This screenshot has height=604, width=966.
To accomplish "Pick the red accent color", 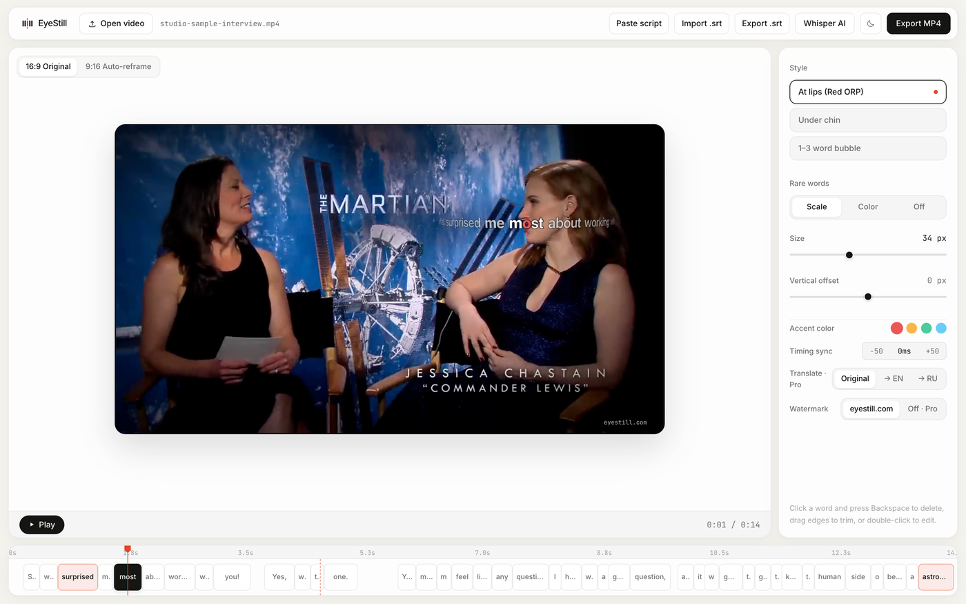I will (x=897, y=329).
